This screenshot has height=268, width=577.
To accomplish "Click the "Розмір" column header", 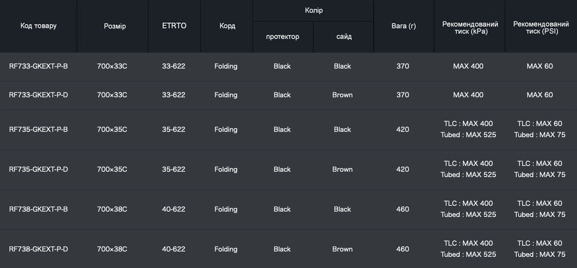I will [x=115, y=26].
